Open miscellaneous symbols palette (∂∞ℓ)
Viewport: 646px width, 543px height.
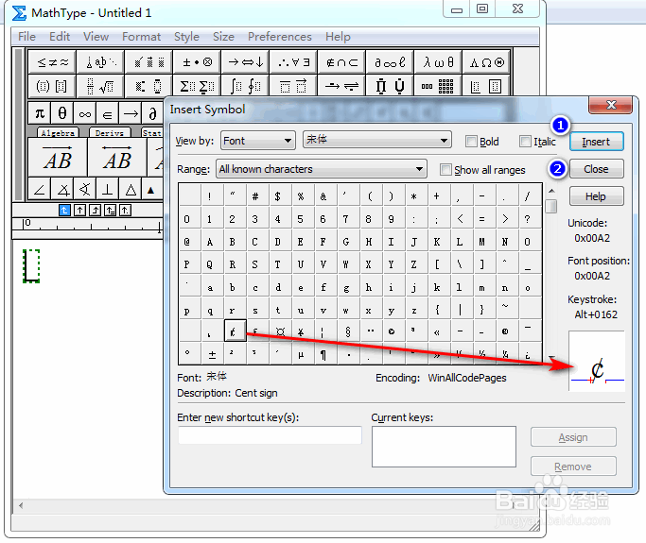tap(390, 62)
